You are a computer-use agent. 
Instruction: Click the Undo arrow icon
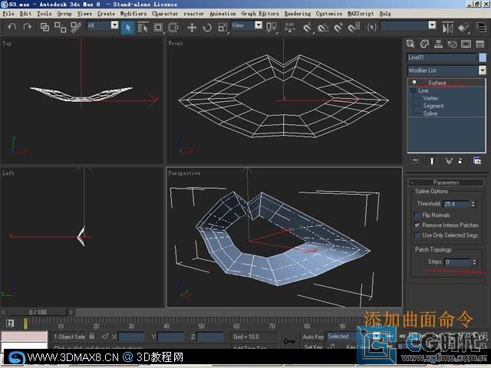(x=12, y=27)
